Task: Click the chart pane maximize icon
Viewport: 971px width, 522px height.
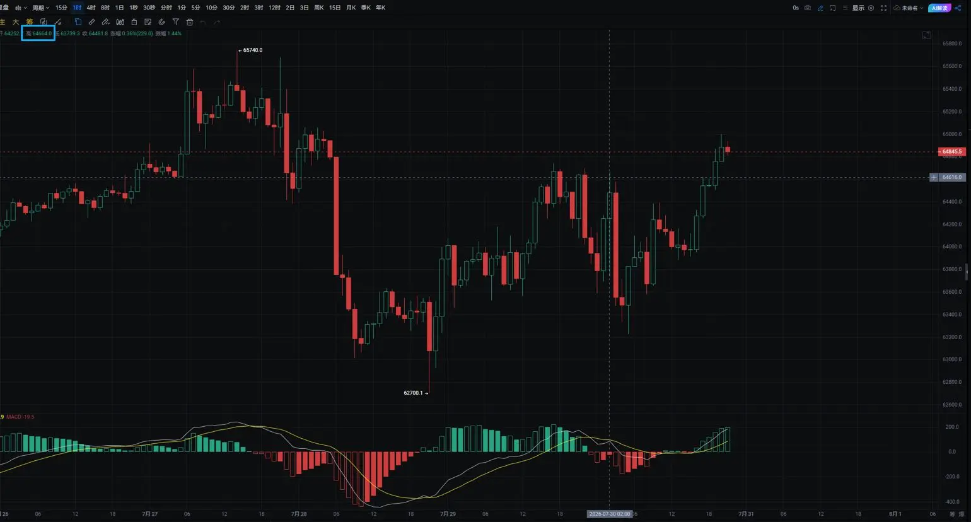Action: pos(926,35)
